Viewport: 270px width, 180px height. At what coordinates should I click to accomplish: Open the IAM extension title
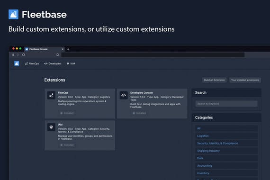(60, 125)
